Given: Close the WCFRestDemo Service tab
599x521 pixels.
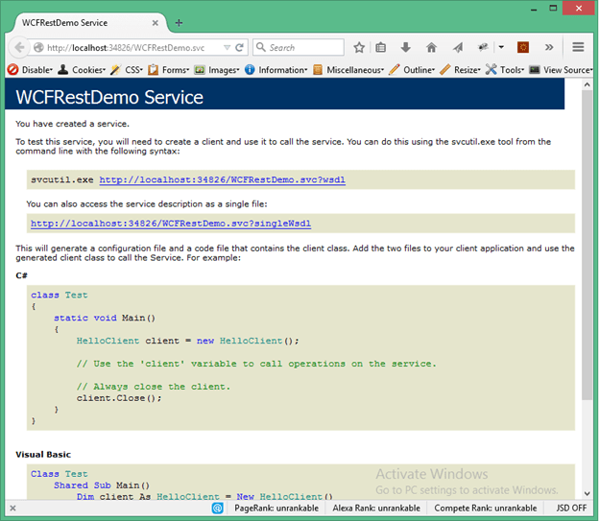Looking at the screenshot, I should [x=156, y=23].
